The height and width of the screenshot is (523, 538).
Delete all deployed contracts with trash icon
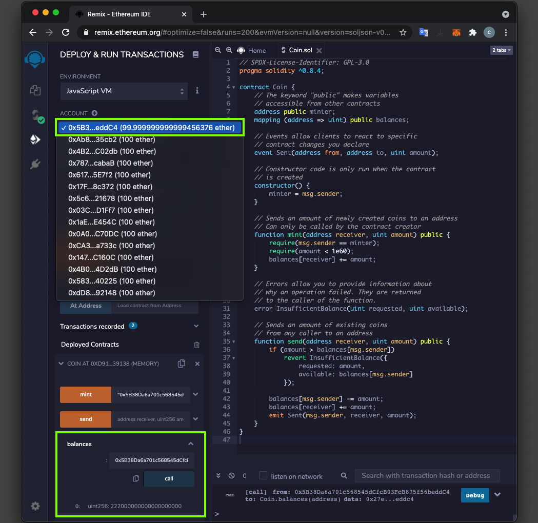coord(196,345)
